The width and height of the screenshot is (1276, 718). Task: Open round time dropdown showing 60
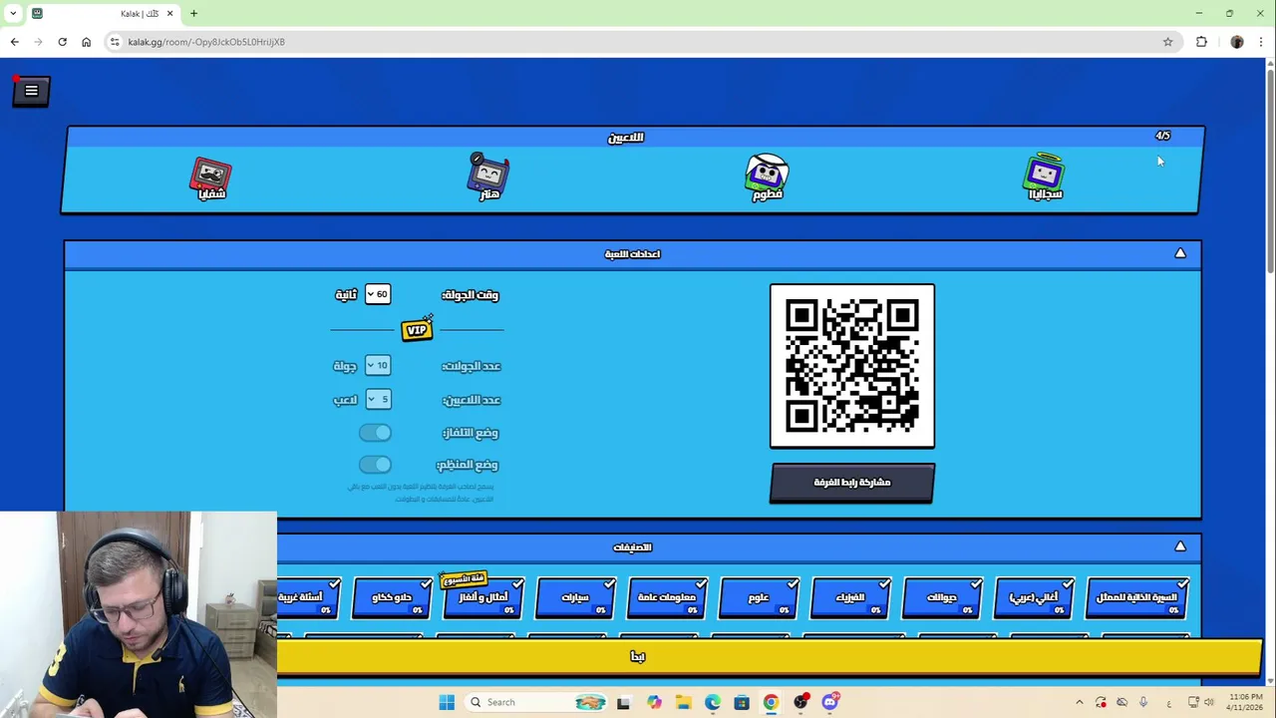(x=377, y=294)
